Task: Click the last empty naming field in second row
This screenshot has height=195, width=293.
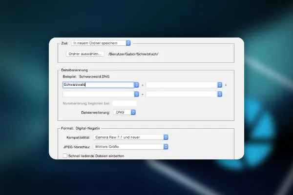Action: point(182,94)
